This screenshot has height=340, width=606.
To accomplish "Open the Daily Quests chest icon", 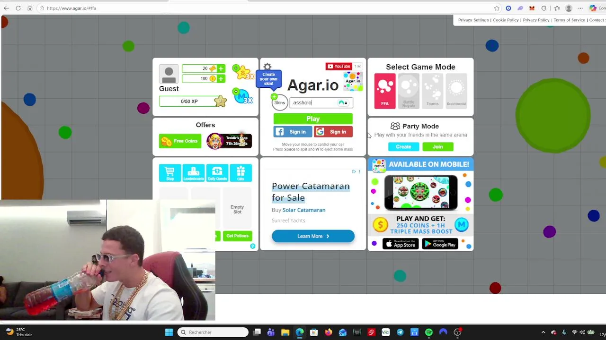I will click(x=217, y=173).
